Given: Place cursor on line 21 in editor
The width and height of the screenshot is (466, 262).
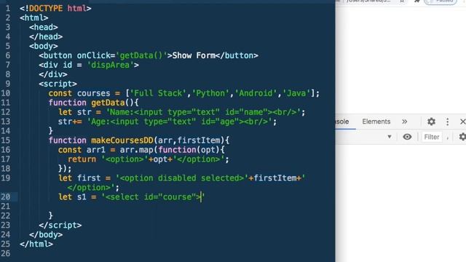Looking at the screenshot, I should pos(178,206).
